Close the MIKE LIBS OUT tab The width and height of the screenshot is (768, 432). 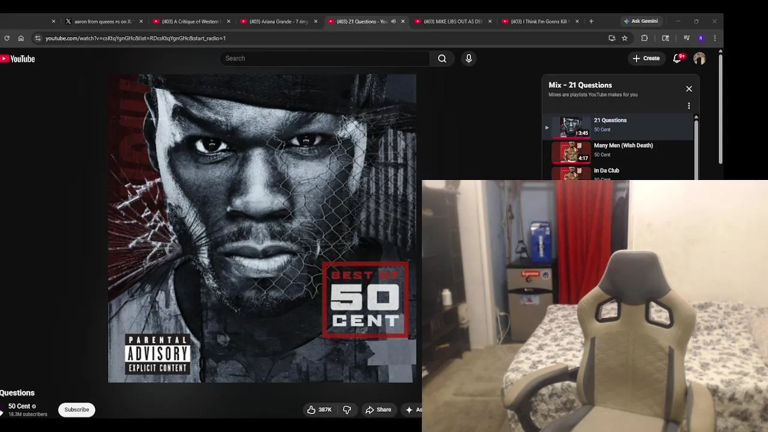pyautogui.click(x=490, y=21)
